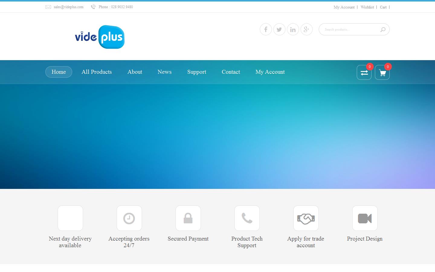This screenshot has width=435, height=272.
Task: Click the Product Tech Support phone icon
Action: tap(247, 218)
